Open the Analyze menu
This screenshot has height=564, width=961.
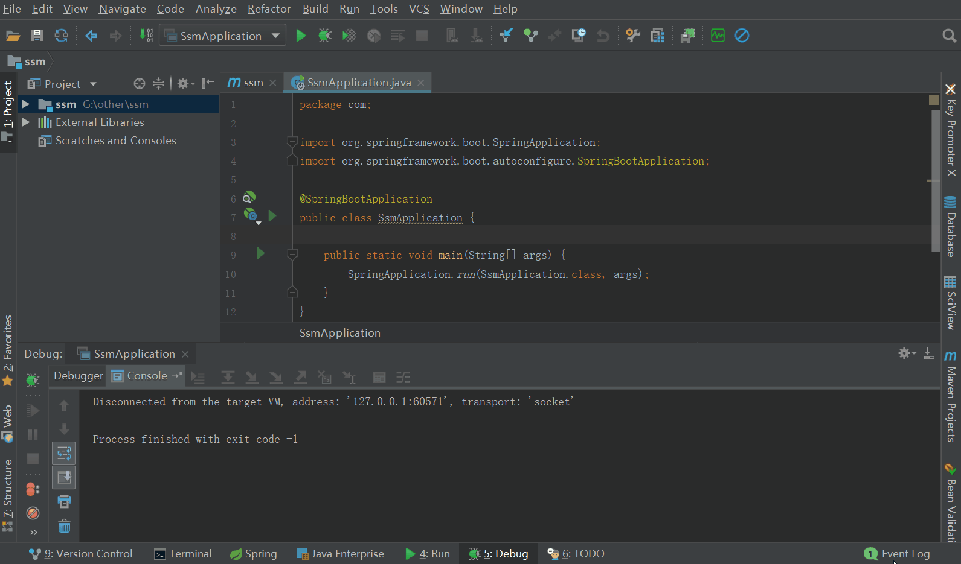216,9
